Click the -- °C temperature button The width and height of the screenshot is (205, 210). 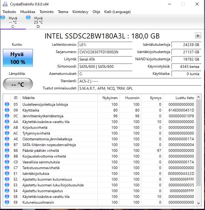18,84
